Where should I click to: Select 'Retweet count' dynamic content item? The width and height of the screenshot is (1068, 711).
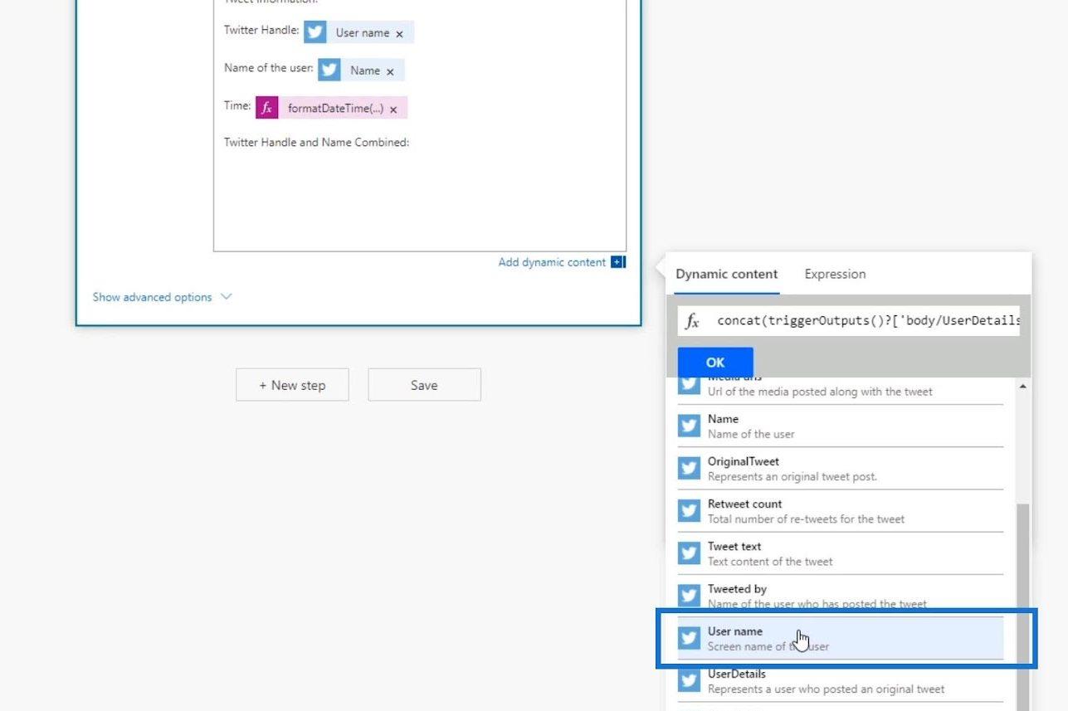pos(840,510)
